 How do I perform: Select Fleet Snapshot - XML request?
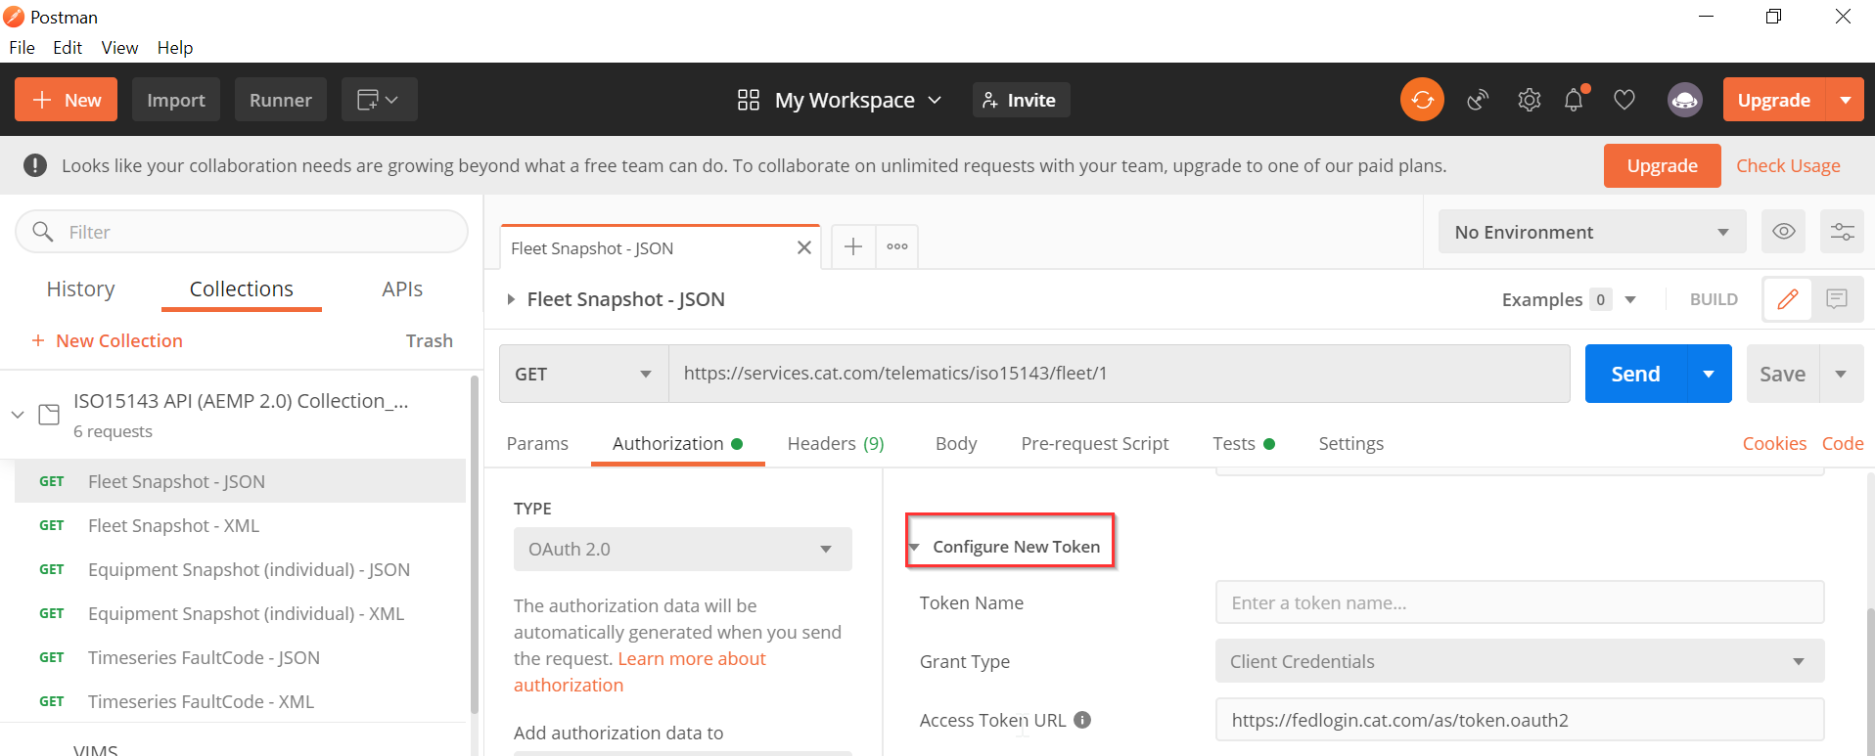click(x=240, y=525)
